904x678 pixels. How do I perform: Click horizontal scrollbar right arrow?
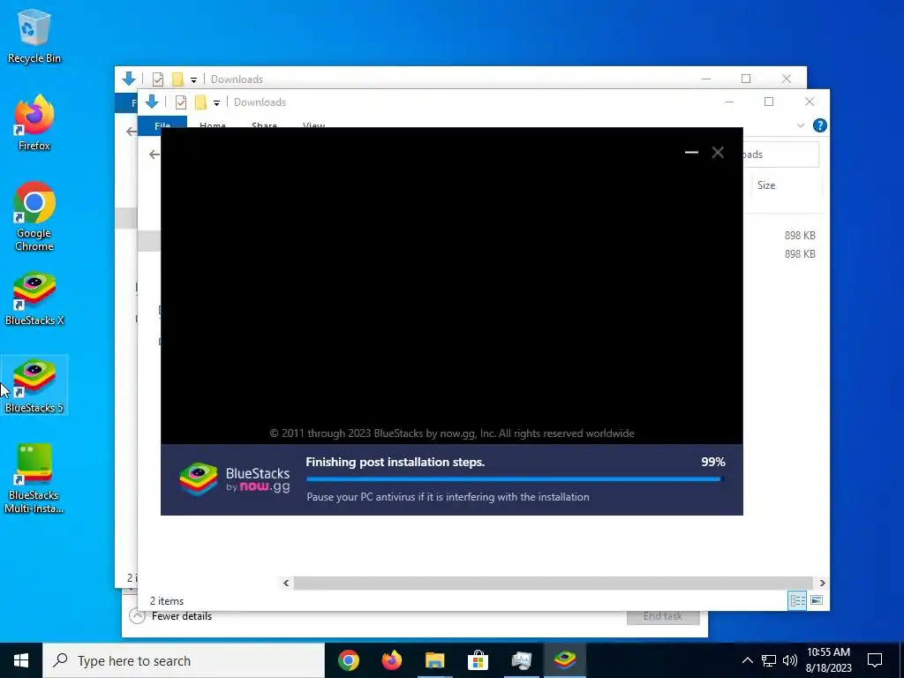point(822,583)
